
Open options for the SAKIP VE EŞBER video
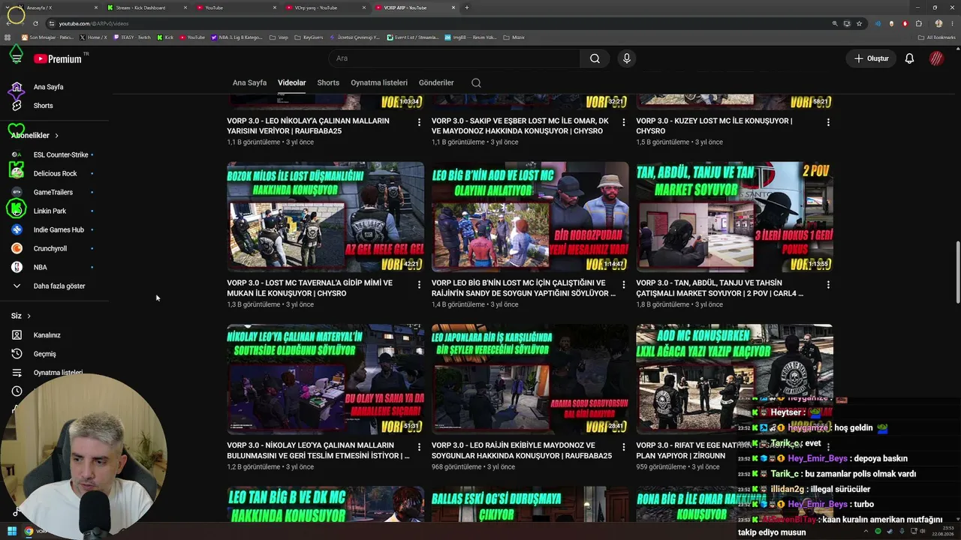pyautogui.click(x=623, y=121)
